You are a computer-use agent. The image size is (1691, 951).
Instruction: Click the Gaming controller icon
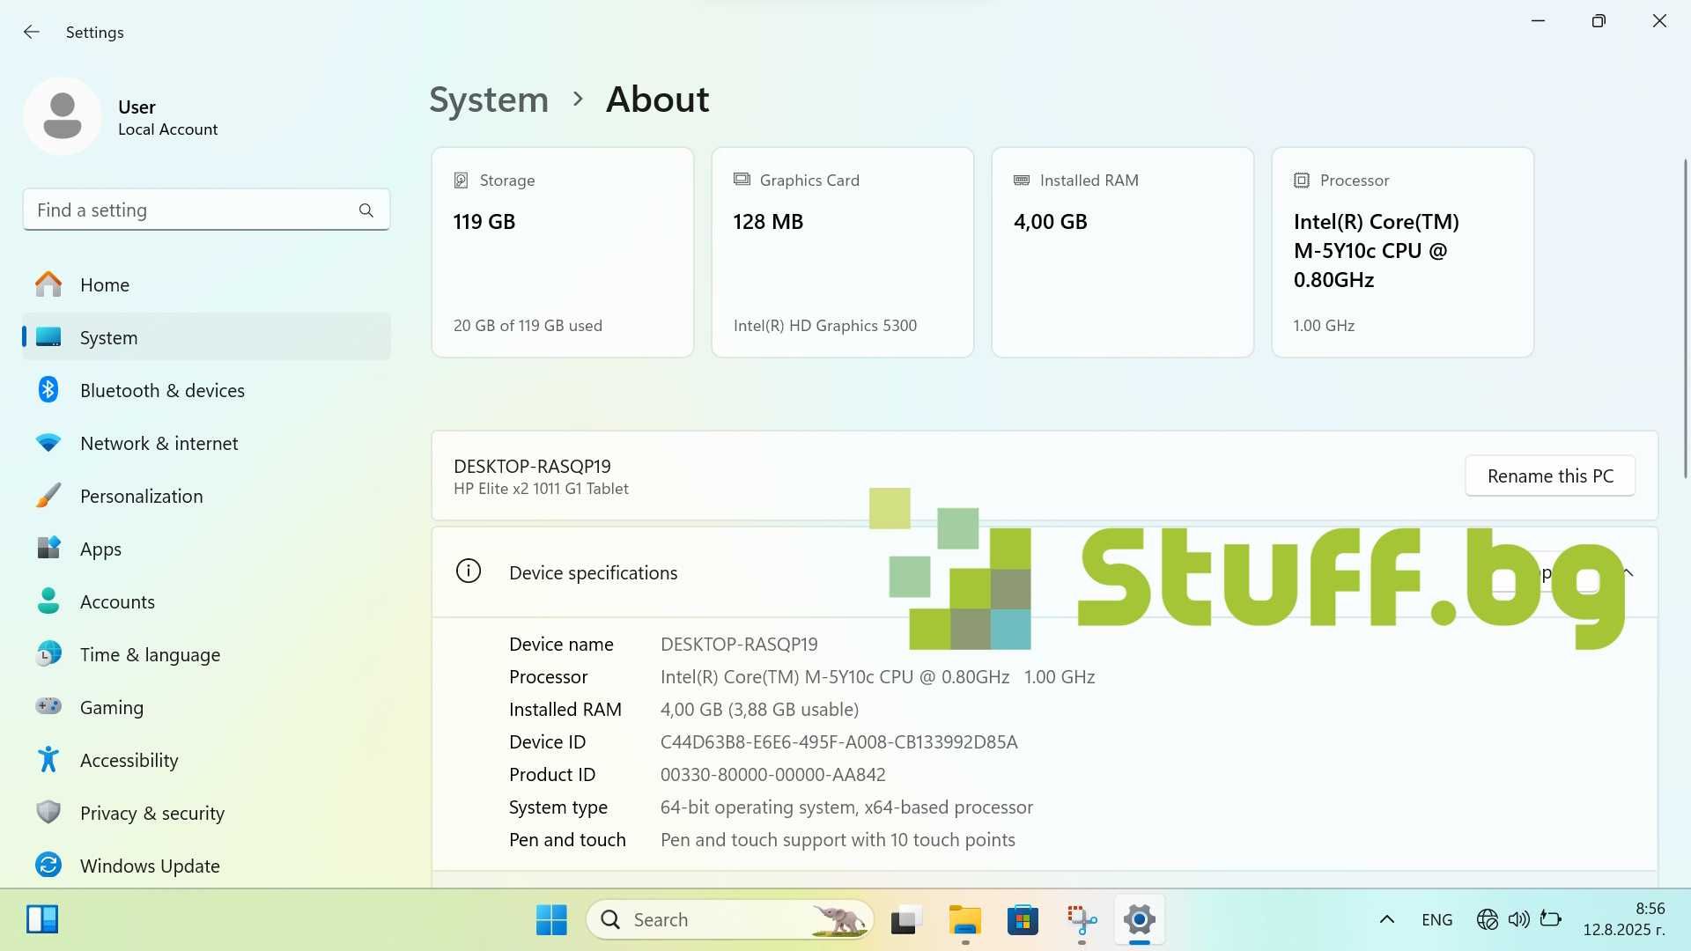click(x=48, y=706)
